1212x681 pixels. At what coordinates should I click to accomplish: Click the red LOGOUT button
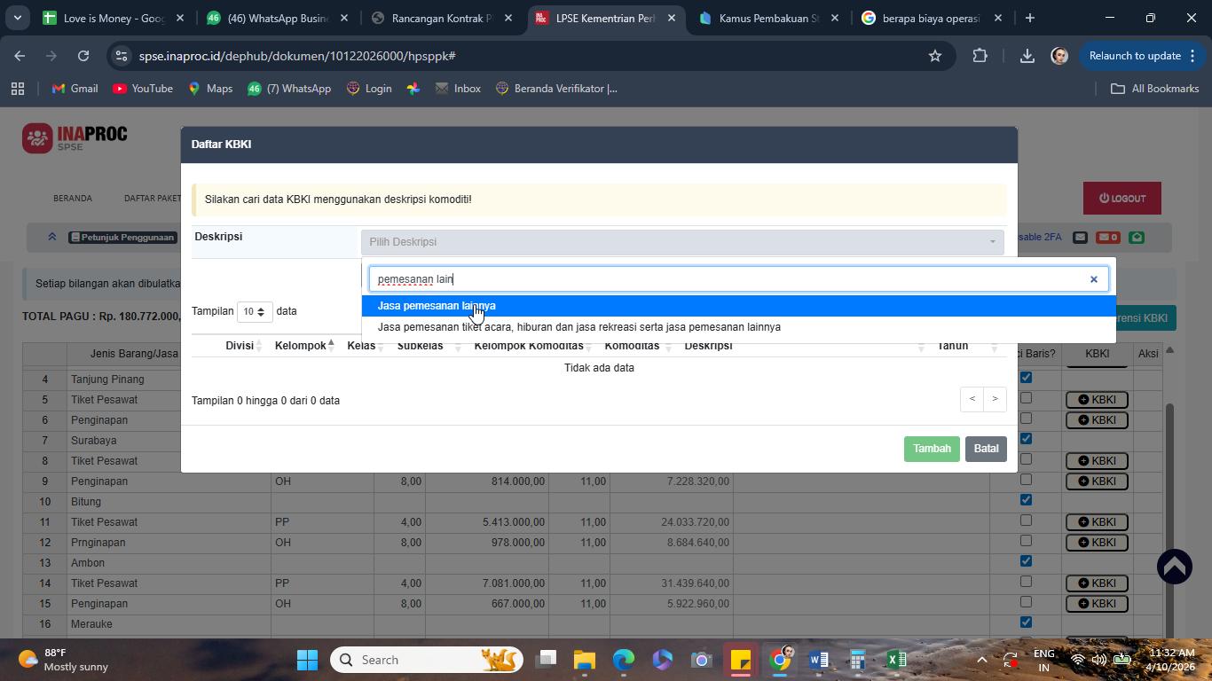point(1122,199)
